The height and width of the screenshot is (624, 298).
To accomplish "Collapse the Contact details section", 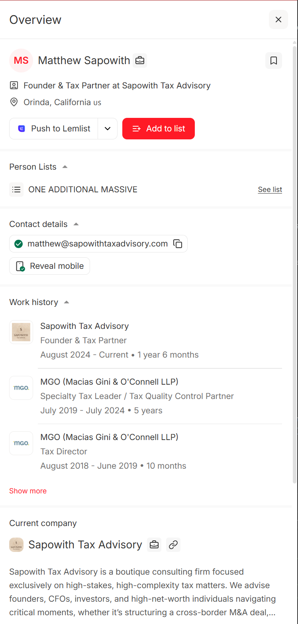I will 76,224.
